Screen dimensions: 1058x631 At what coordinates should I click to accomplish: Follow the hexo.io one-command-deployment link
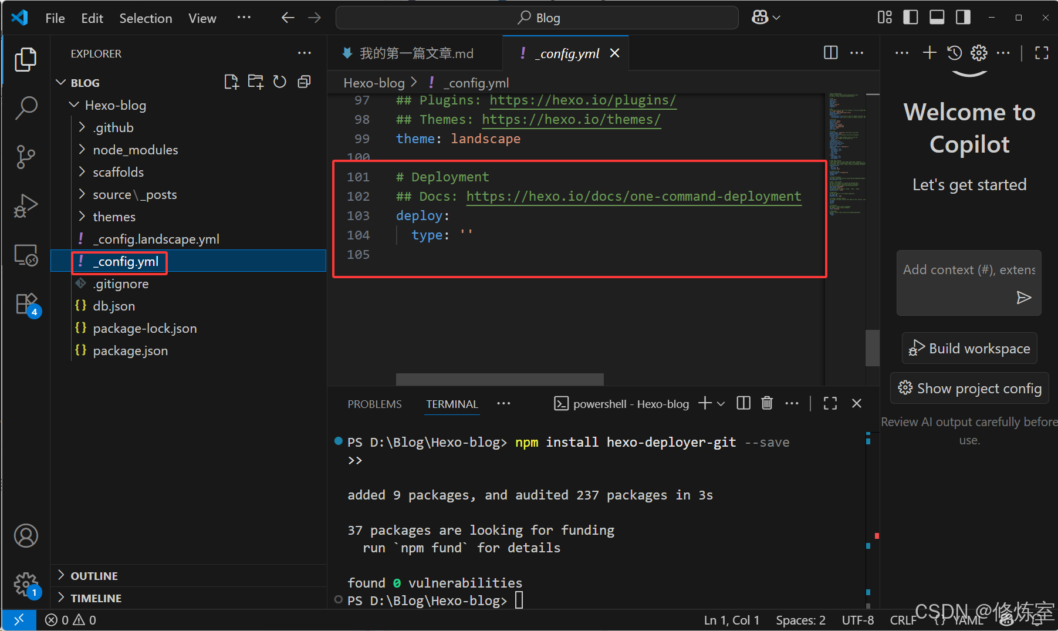[x=634, y=196]
